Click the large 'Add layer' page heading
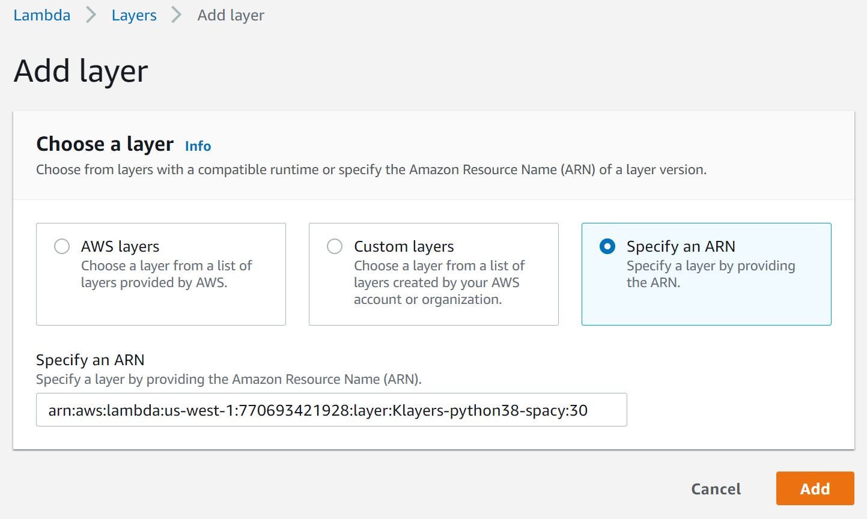 81,71
